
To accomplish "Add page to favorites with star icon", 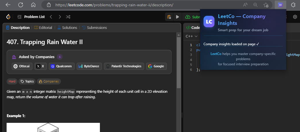I will pyautogui.click(x=266, y=5).
